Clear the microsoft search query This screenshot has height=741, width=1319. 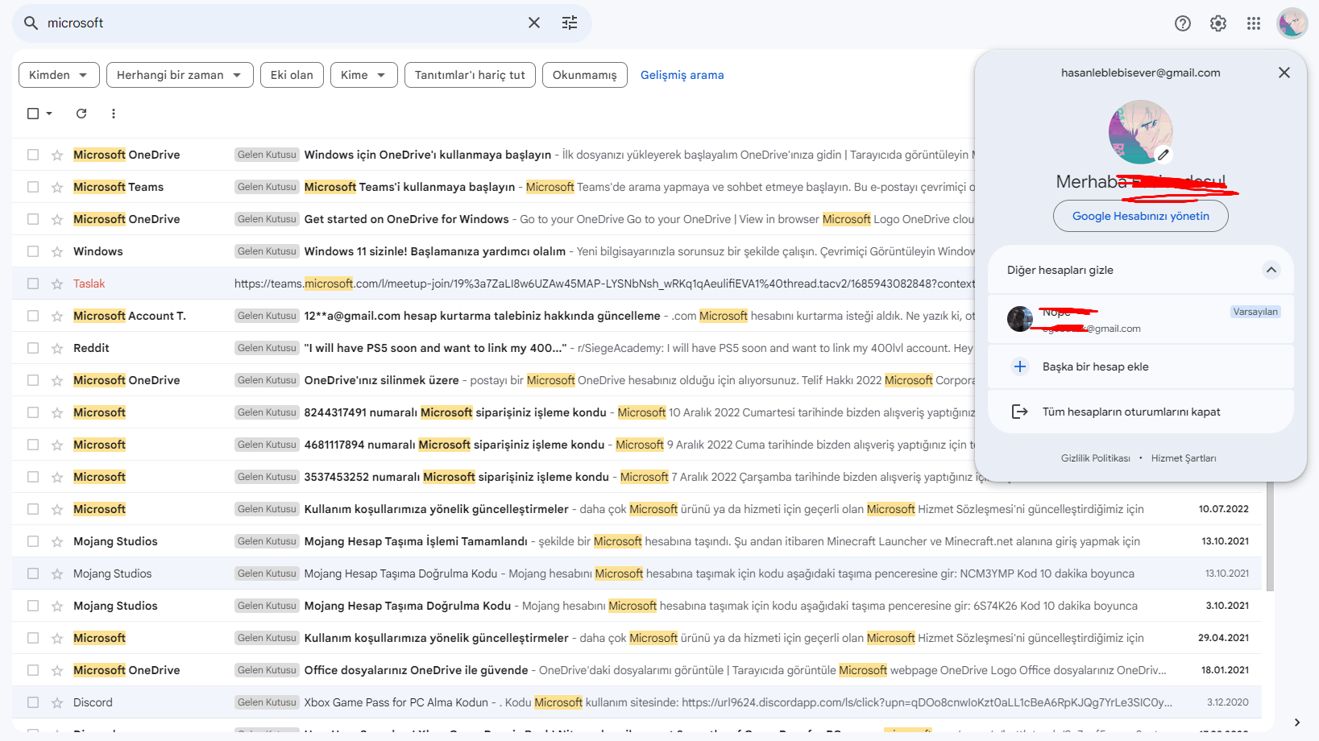tap(534, 23)
